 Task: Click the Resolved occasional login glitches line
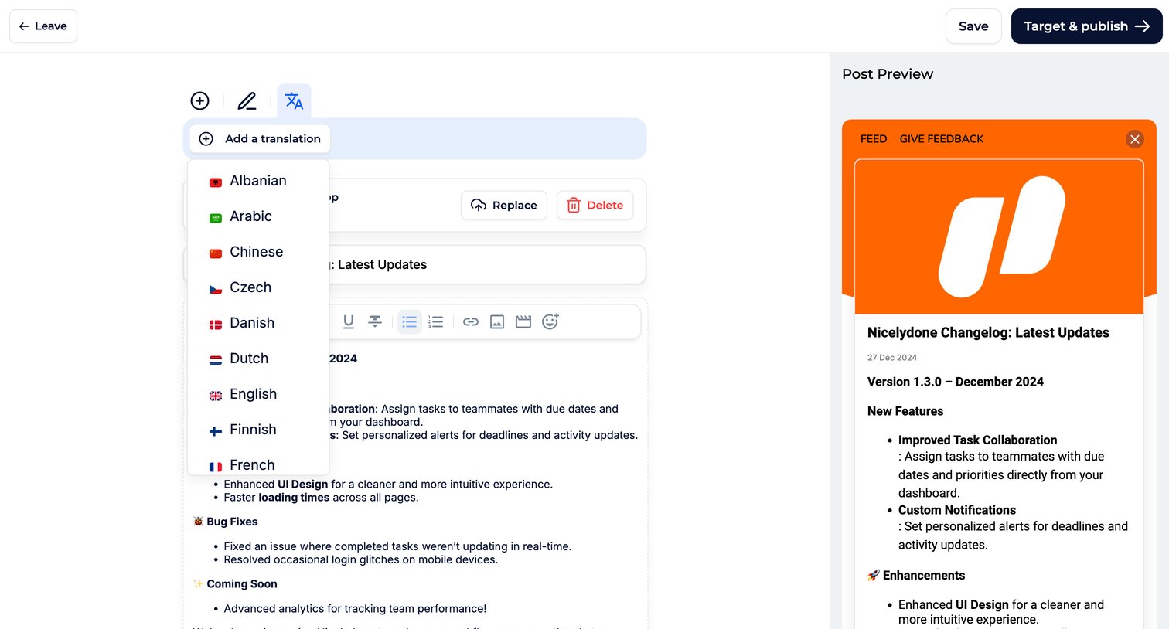[361, 559]
